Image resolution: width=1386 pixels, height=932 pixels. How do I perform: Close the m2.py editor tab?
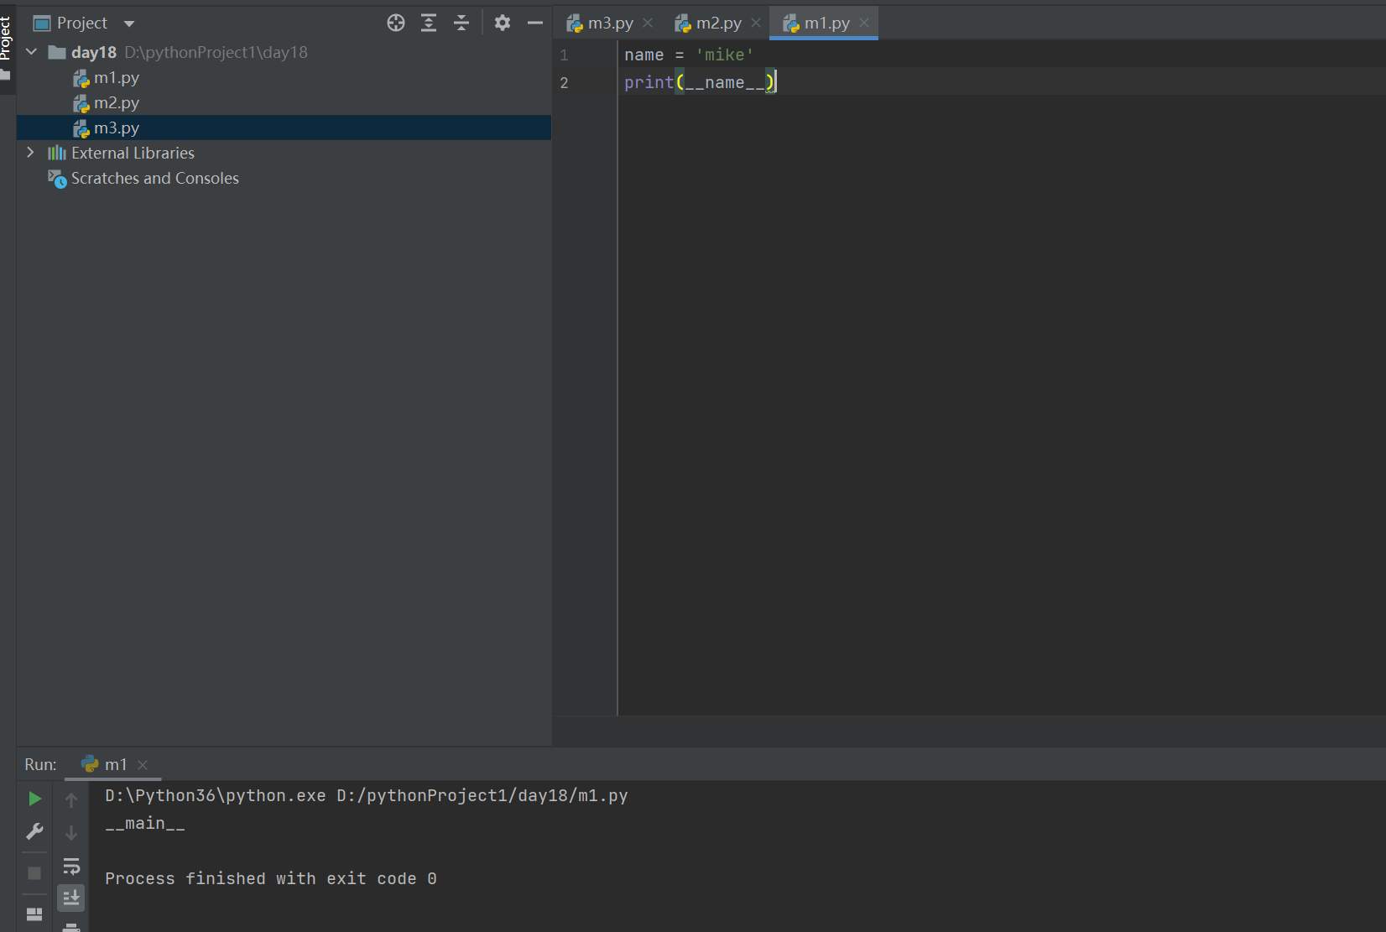[756, 23]
